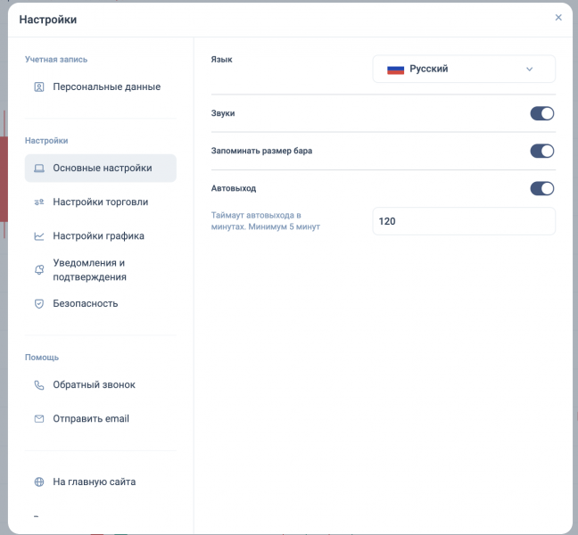Click the Запоминать размер бара label

[x=261, y=151]
